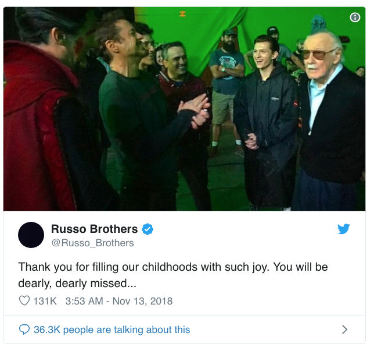Like the tweet via the heart icon
374x347 pixels.
pyautogui.click(x=24, y=300)
